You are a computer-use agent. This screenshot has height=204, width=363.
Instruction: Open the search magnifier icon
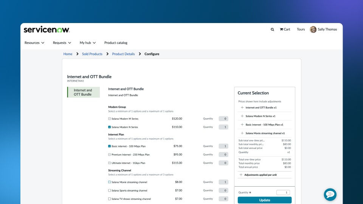272,29
